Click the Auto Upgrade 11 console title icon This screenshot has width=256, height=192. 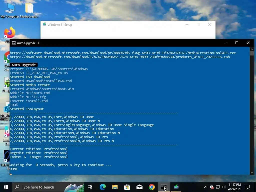(x=14, y=43)
